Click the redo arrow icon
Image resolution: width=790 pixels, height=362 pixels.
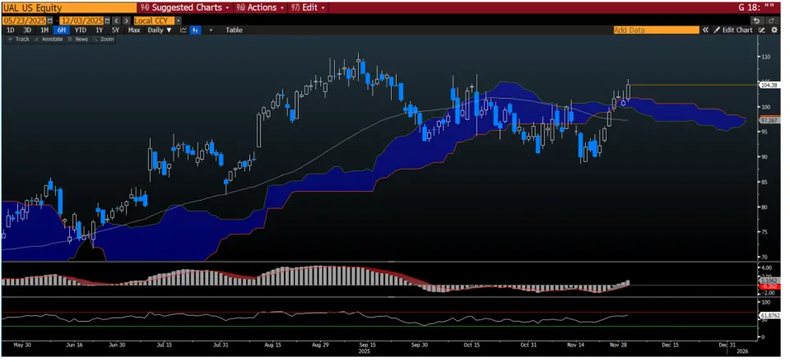tap(774, 20)
